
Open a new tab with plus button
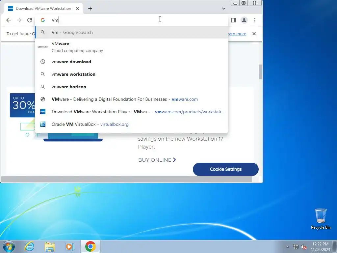[x=90, y=9]
